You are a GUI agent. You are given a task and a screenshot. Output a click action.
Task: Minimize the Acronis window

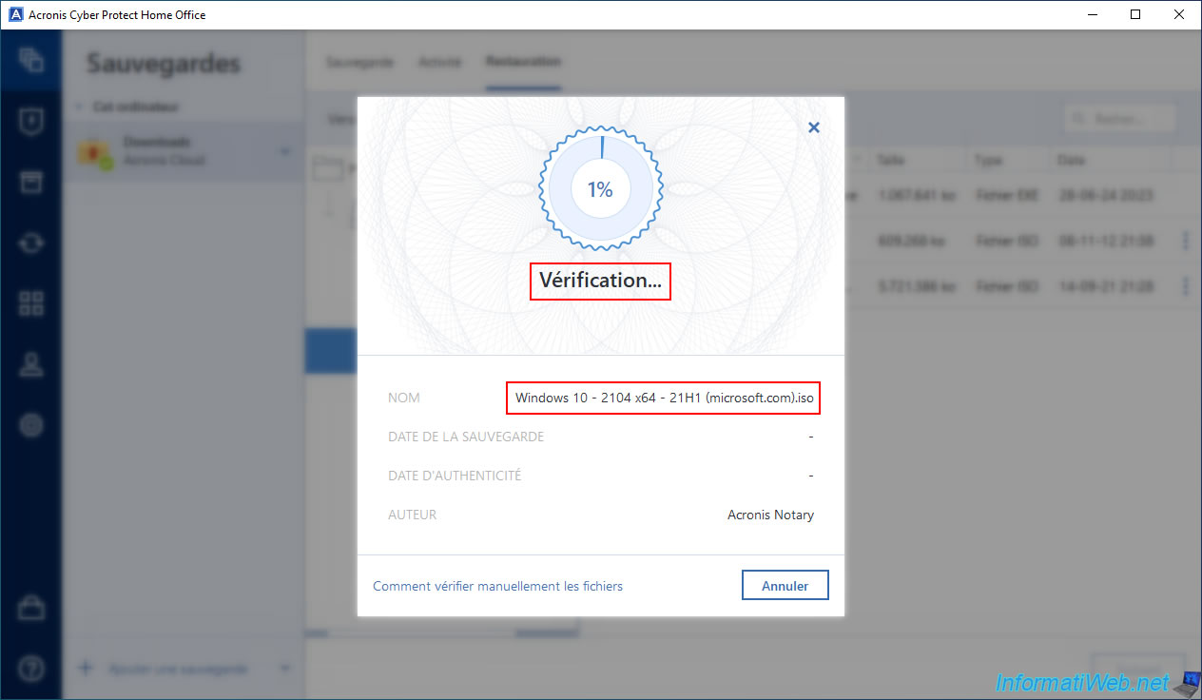tap(1092, 14)
